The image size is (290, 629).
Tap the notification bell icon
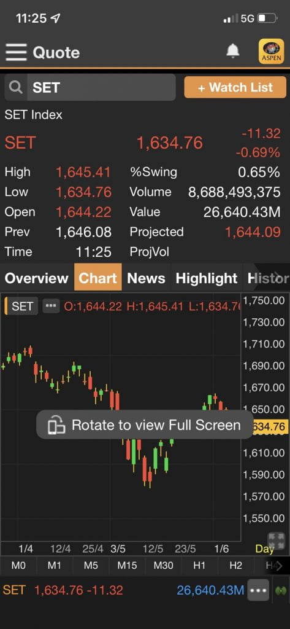[233, 51]
